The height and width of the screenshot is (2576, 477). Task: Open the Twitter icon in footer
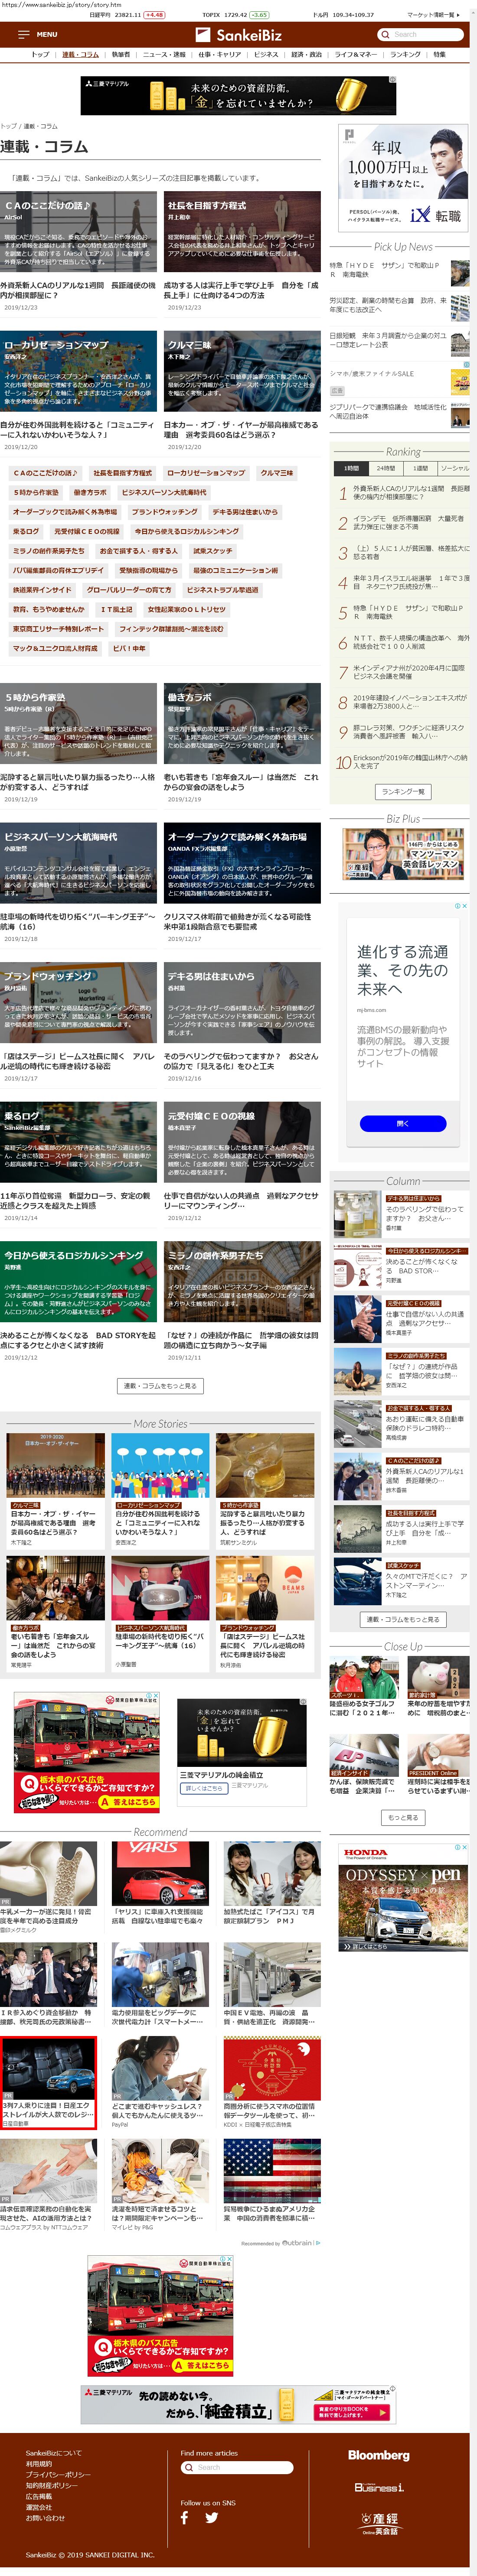[211, 2517]
